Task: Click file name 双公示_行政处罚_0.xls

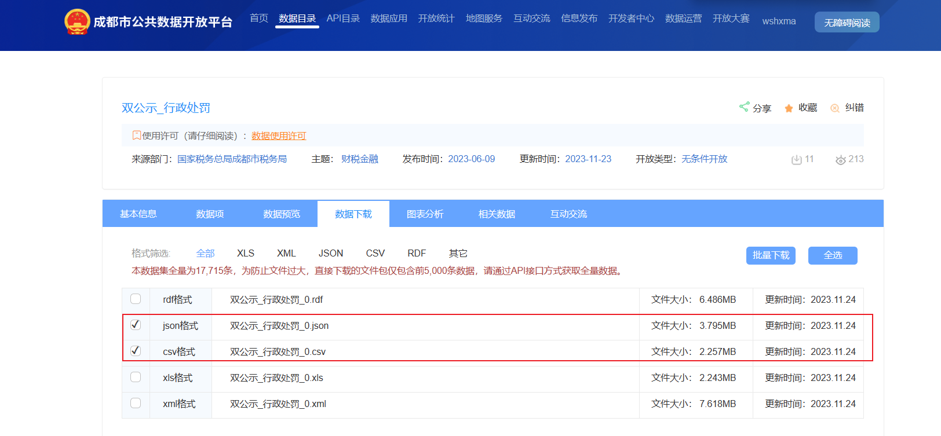Action: (x=277, y=378)
